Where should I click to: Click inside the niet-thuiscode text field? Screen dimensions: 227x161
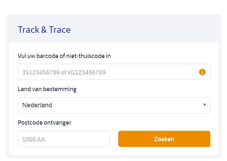pos(108,72)
